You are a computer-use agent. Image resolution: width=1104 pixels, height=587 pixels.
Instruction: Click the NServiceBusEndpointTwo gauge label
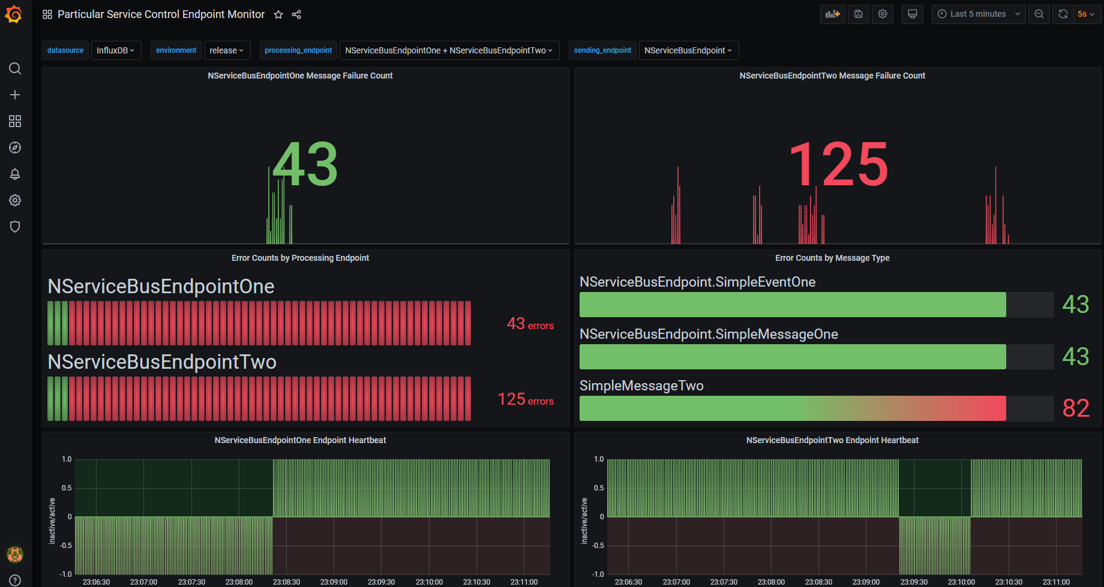click(x=162, y=362)
